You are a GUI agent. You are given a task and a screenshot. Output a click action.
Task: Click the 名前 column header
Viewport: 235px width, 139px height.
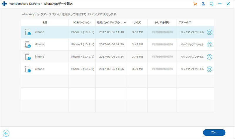pyautogui.click(x=45, y=23)
